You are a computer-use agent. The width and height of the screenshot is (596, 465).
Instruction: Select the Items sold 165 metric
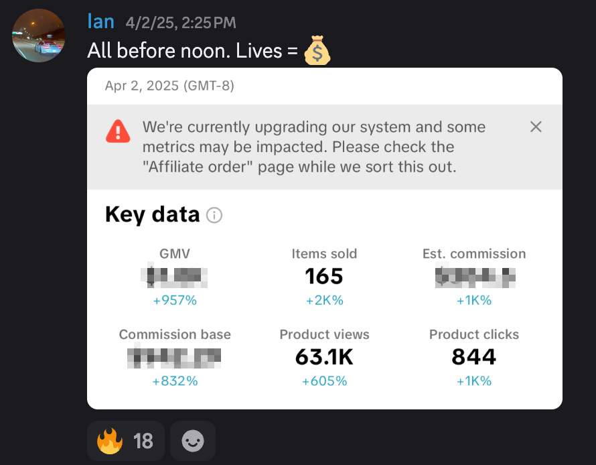[x=324, y=276]
